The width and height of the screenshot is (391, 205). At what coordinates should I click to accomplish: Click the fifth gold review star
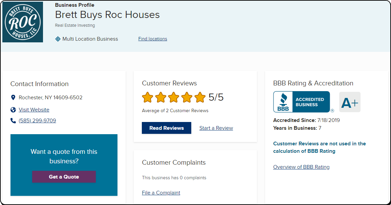(x=200, y=97)
